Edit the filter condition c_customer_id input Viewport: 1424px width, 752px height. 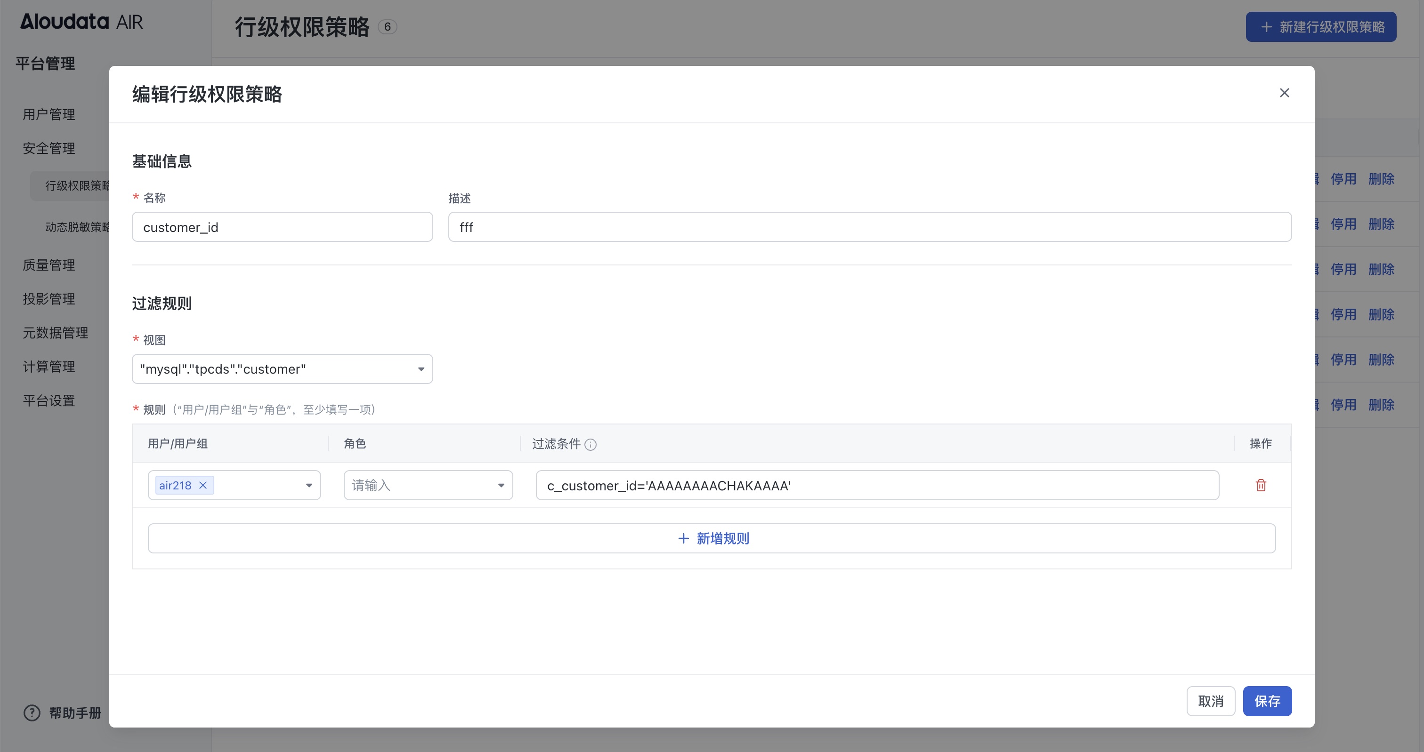pos(877,485)
